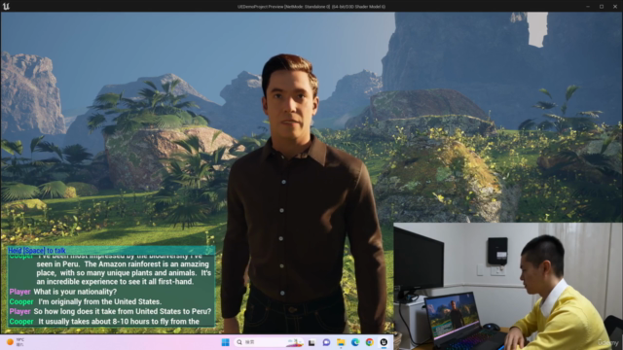The height and width of the screenshot is (350, 623).
Task: Open Task View from the taskbar
Action: [311, 342]
